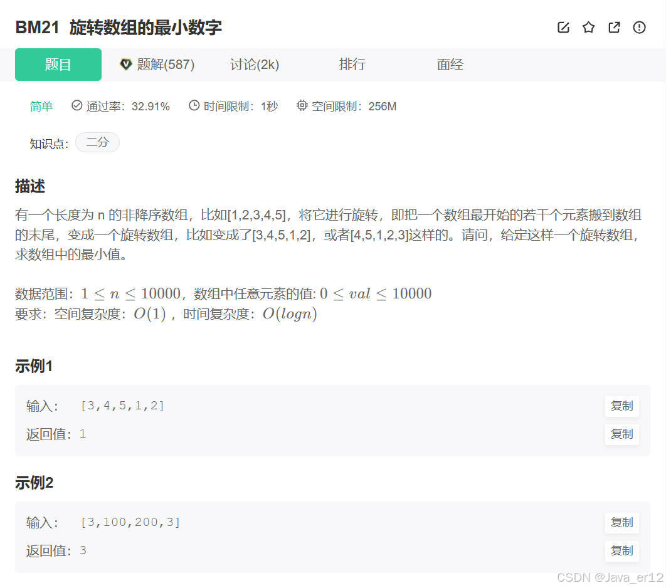Select the 排行 tab
Image resolution: width=666 pixels, height=588 pixels.
coord(352,64)
